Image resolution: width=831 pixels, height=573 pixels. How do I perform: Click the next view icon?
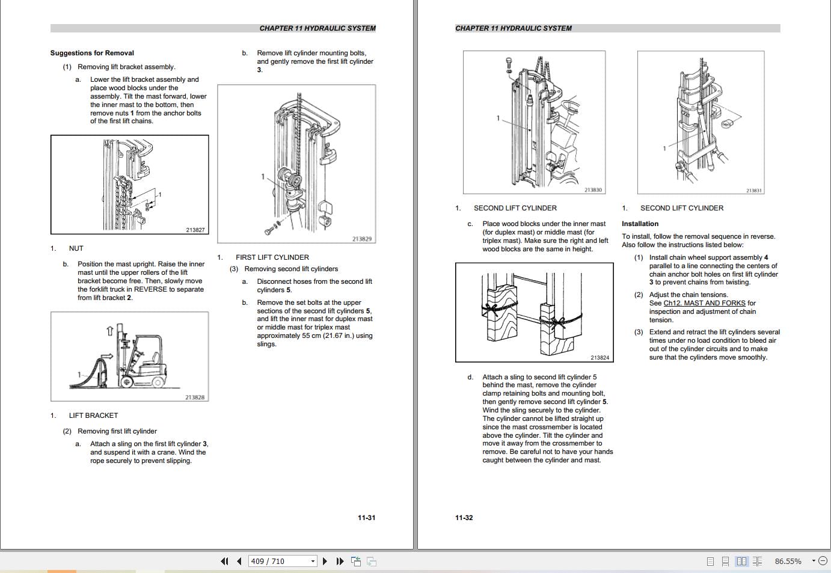(x=372, y=561)
